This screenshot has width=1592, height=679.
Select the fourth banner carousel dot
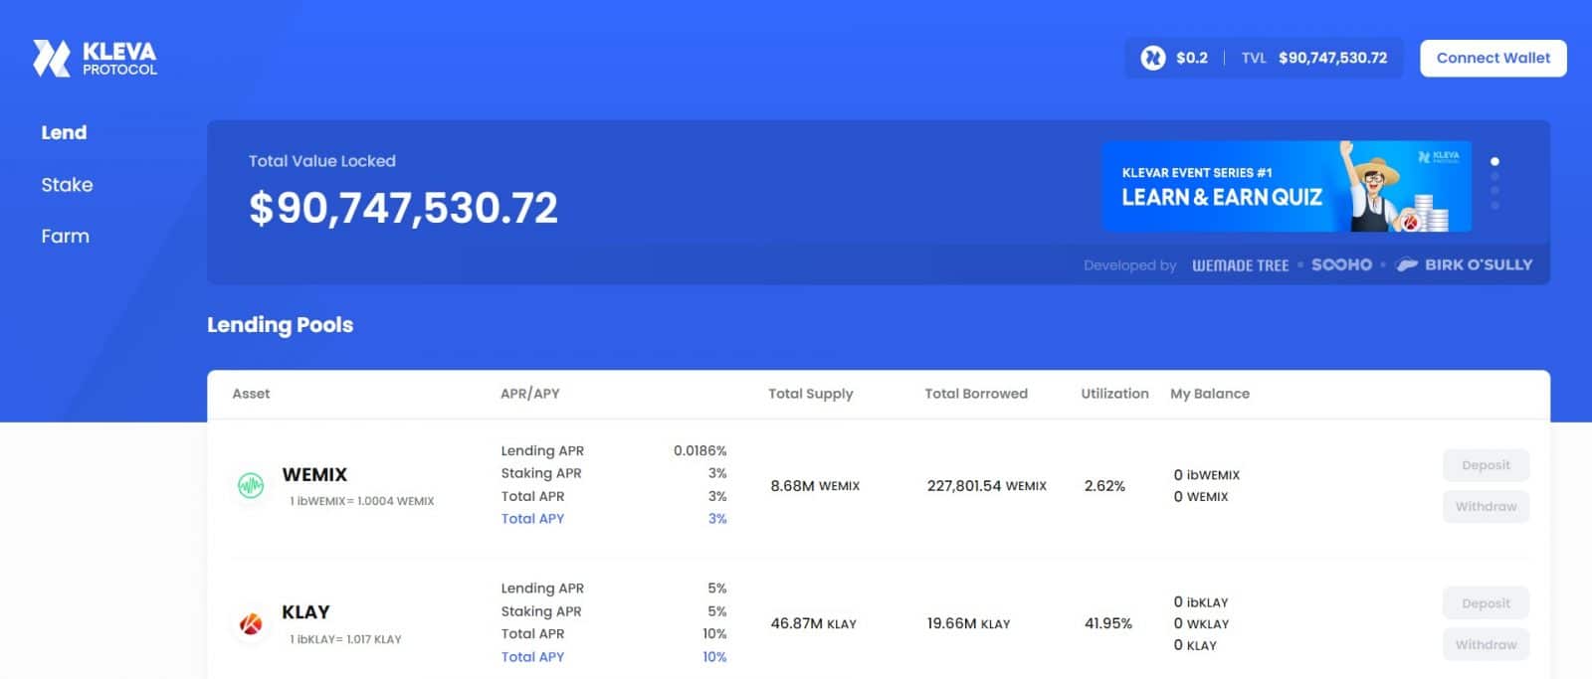tap(1494, 206)
